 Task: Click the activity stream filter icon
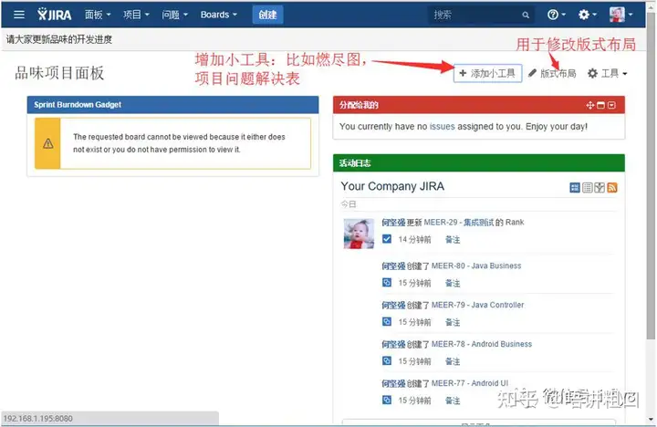600,188
